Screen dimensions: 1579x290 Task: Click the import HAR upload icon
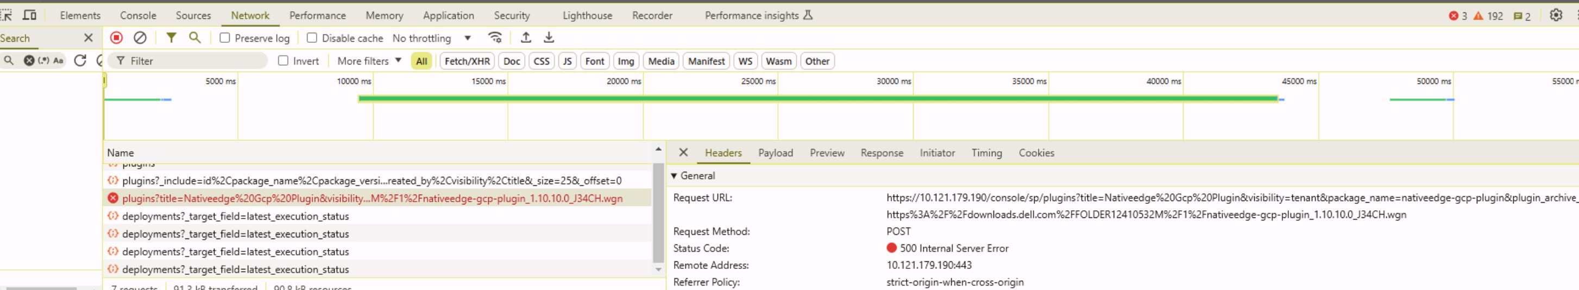525,38
